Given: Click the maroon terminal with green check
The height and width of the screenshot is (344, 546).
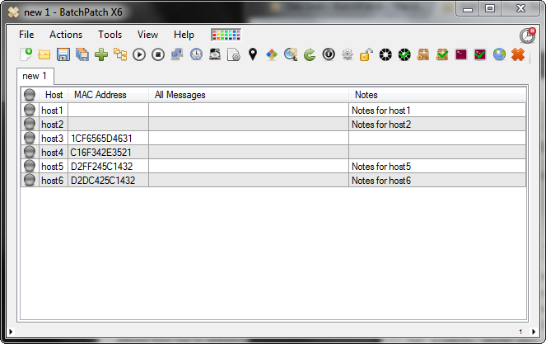Looking at the screenshot, I should coord(480,54).
